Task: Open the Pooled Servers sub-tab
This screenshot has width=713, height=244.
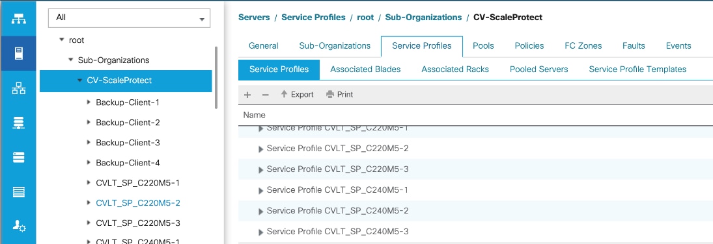Action: tap(539, 69)
